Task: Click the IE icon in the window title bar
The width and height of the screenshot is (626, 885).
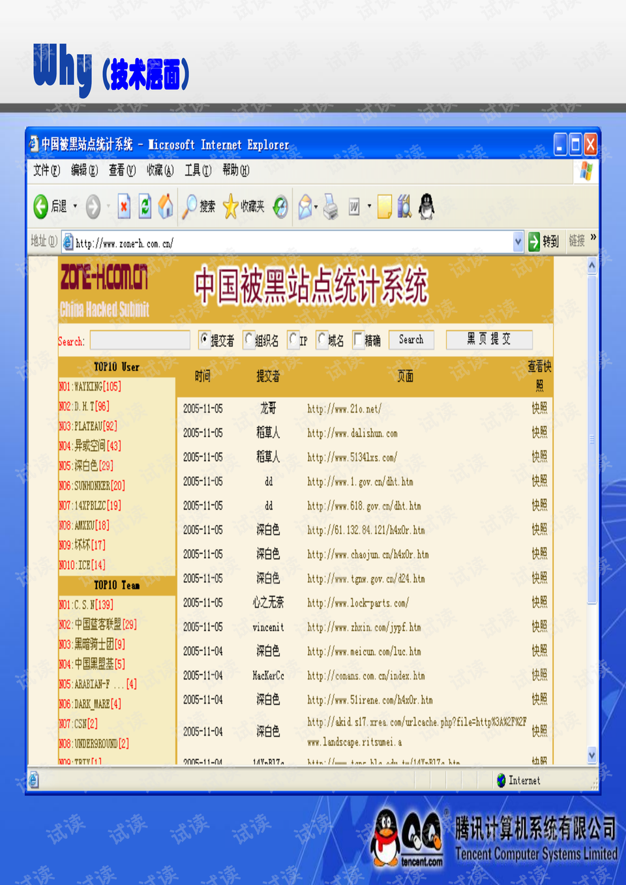Action: click(34, 144)
